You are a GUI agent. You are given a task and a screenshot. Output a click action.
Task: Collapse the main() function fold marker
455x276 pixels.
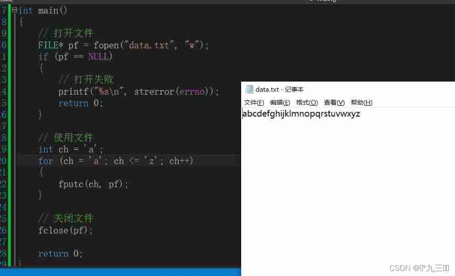[14, 10]
